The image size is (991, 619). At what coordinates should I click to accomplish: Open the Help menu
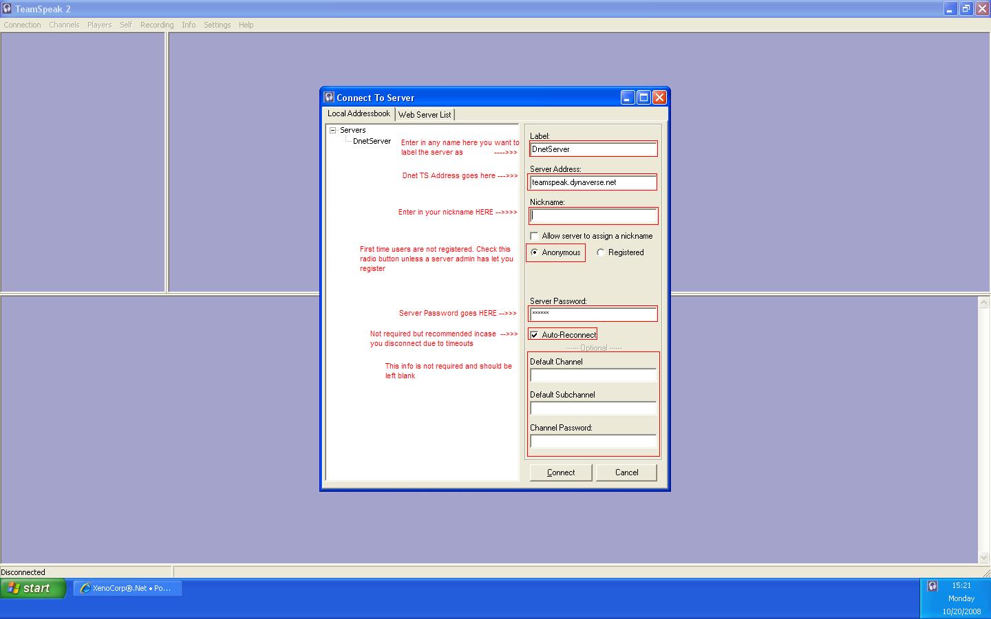tap(246, 25)
